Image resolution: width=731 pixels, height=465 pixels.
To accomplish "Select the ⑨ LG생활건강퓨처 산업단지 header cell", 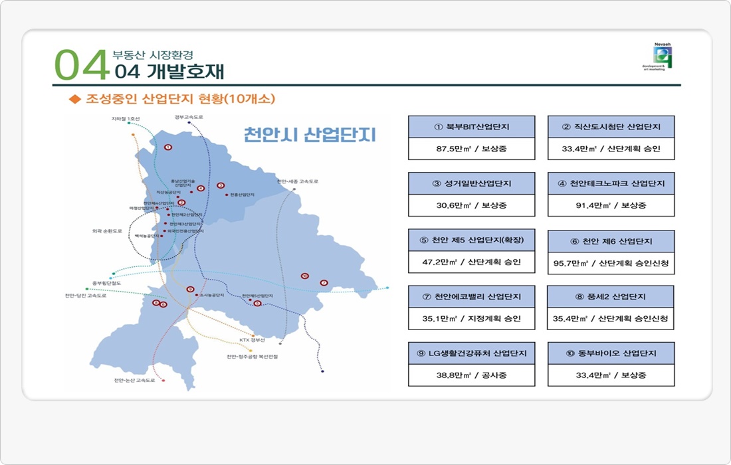I will (471, 353).
